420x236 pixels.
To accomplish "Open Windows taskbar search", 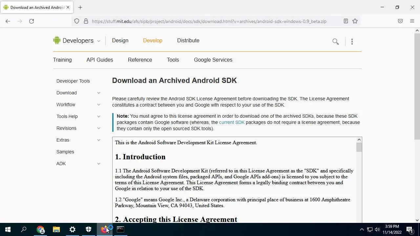I will [x=24, y=229].
